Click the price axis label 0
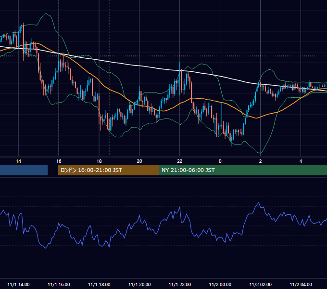The height and width of the screenshot is (289, 327). [220, 161]
